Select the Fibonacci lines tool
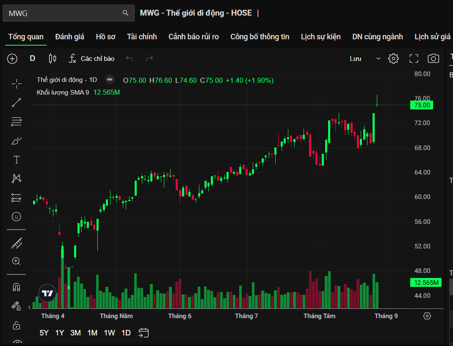The height and width of the screenshot is (346, 453). point(17,121)
